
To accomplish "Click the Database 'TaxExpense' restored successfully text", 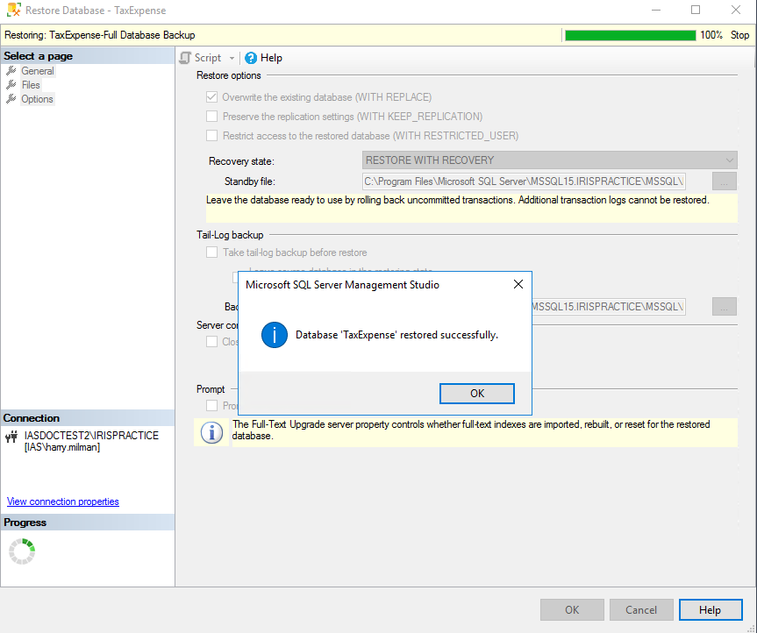I will pos(396,335).
